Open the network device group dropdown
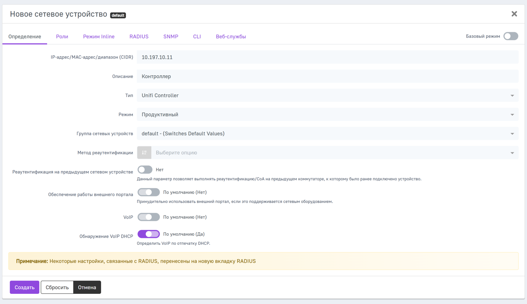 coord(327,134)
